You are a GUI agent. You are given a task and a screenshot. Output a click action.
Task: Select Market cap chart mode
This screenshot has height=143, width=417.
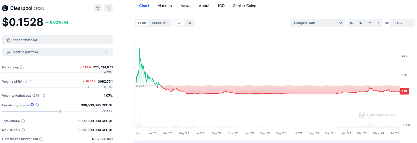(x=160, y=23)
